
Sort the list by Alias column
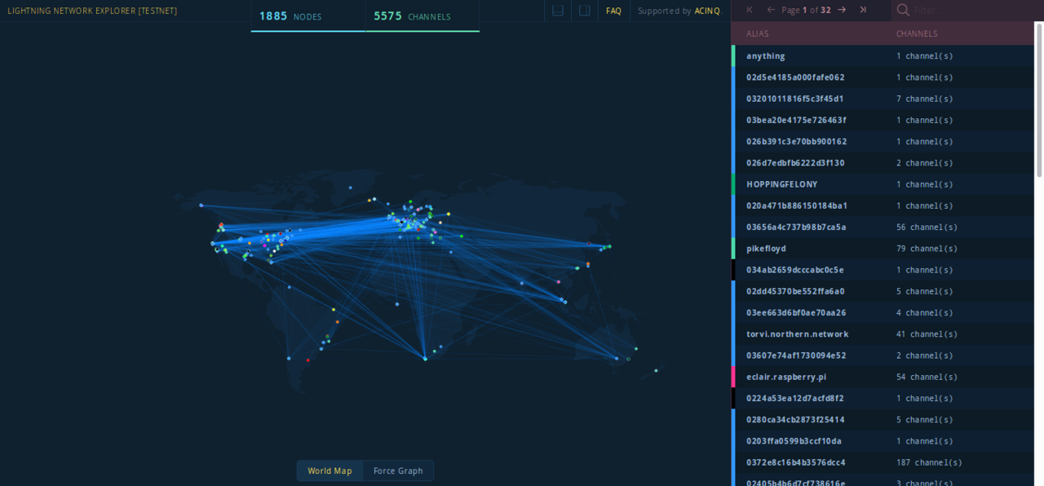pyautogui.click(x=757, y=33)
